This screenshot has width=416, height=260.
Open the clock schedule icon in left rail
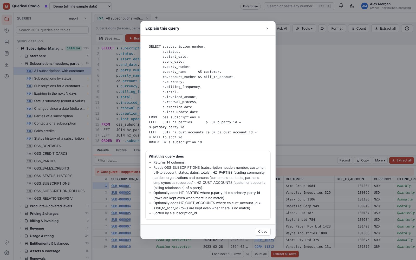point(7,76)
